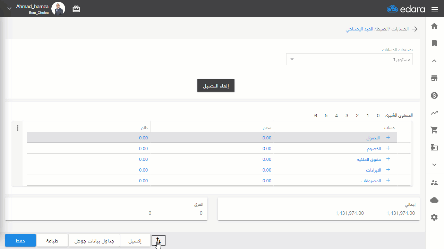Open the store icon in sidebar
Screen dimensions: 444x249
click(x=434, y=78)
